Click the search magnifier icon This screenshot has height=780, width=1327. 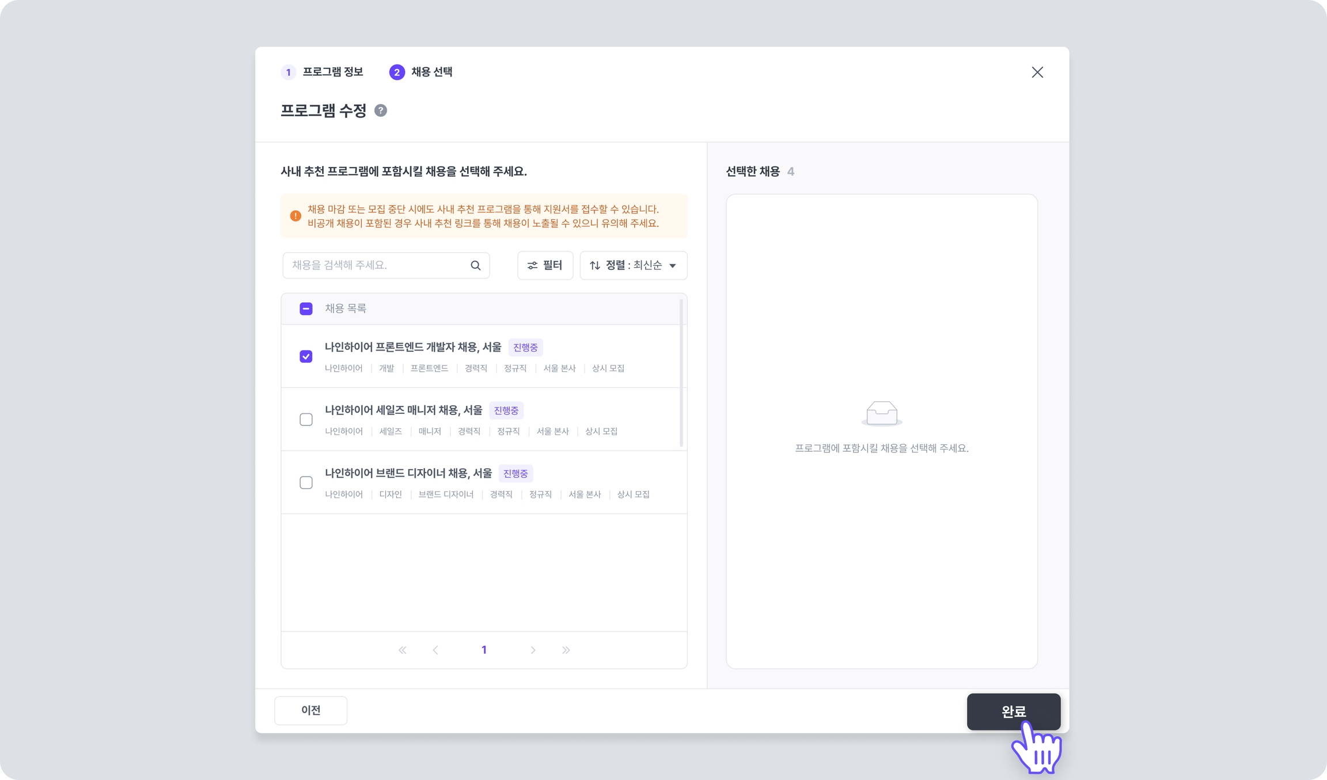pos(475,265)
